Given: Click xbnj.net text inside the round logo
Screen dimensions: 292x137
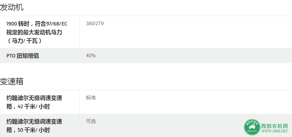Looking at the screenshot, I should (252, 131).
